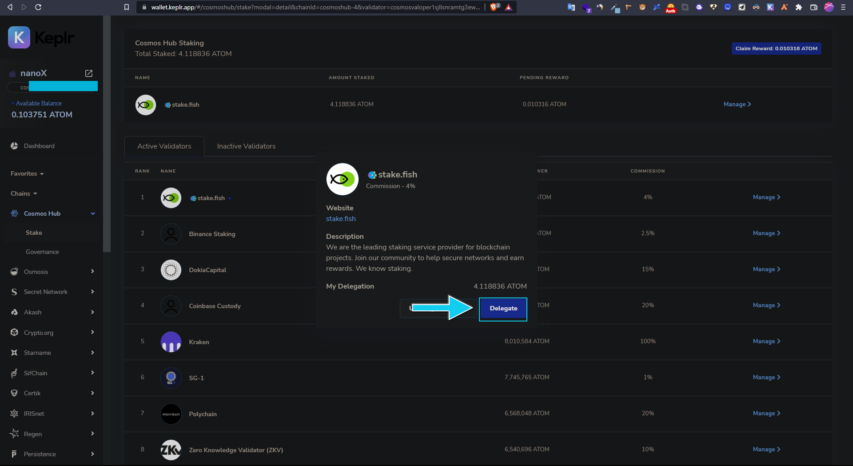
Task: Click the browser back arrow
Action: (x=10, y=7)
